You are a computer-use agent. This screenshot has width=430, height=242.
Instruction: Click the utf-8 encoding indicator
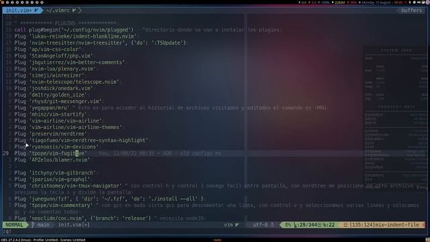[263, 225]
